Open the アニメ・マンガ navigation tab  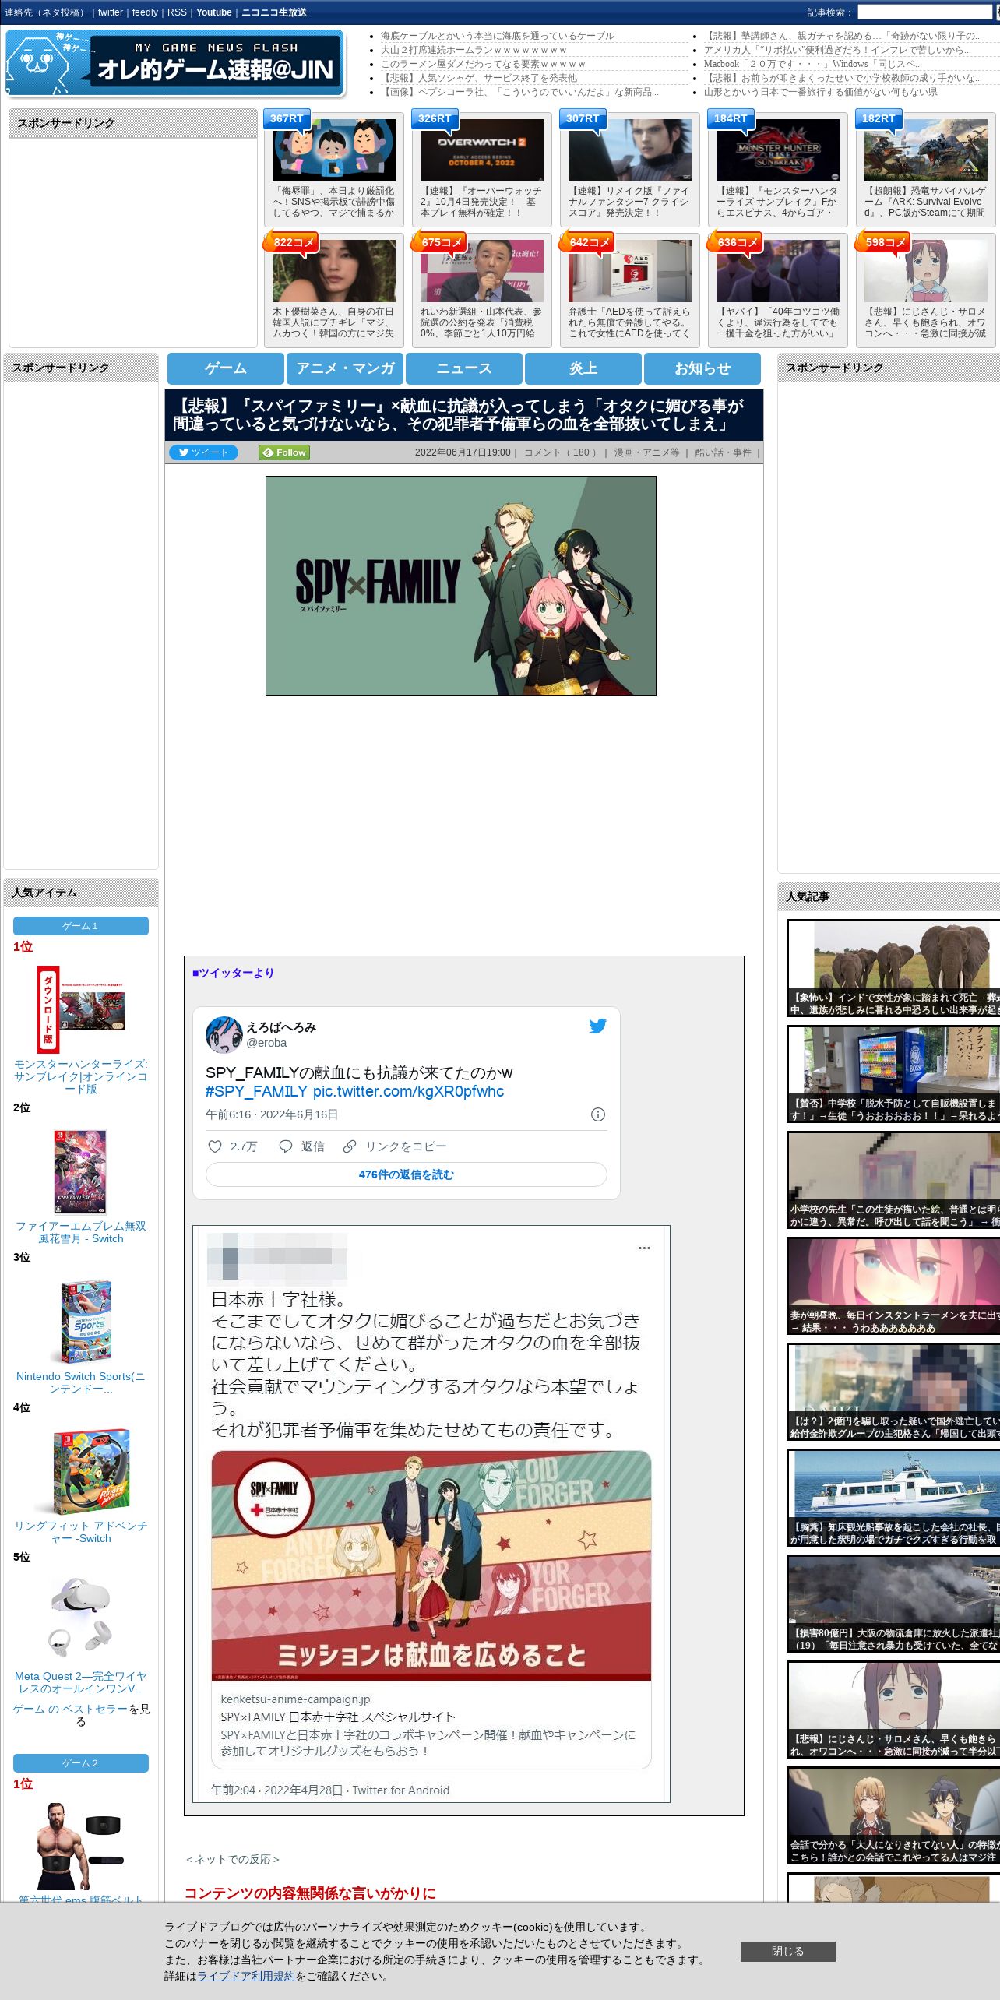(x=345, y=368)
